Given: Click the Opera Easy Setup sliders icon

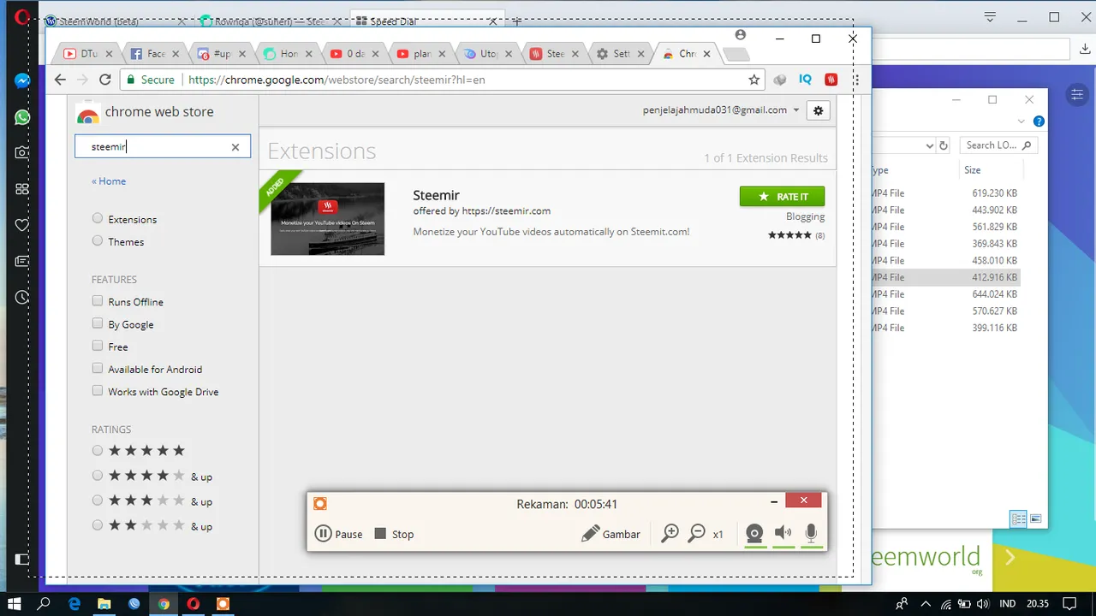Looking at the screenshot, I should point(1078,94).
